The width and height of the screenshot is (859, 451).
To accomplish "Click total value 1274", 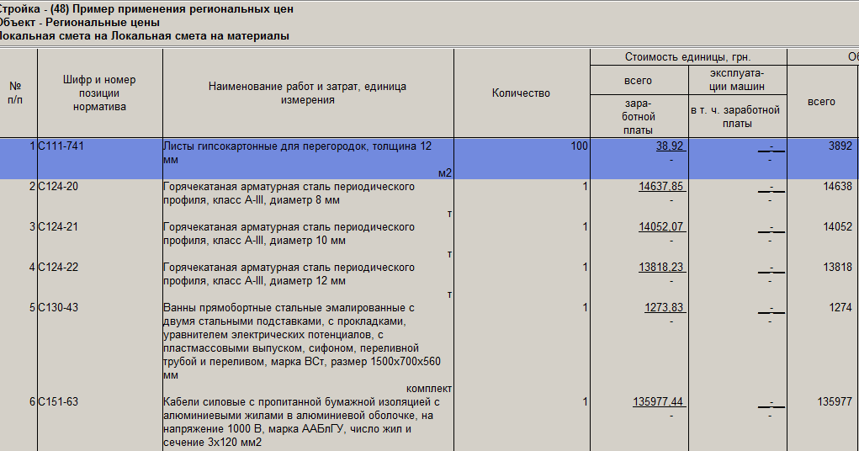I will (840, 308).
